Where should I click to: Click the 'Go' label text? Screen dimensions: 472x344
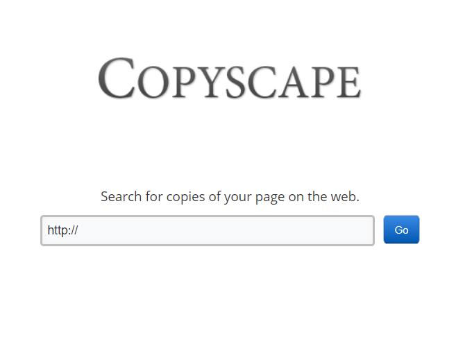pyautogui.click(x=401, y=230)
